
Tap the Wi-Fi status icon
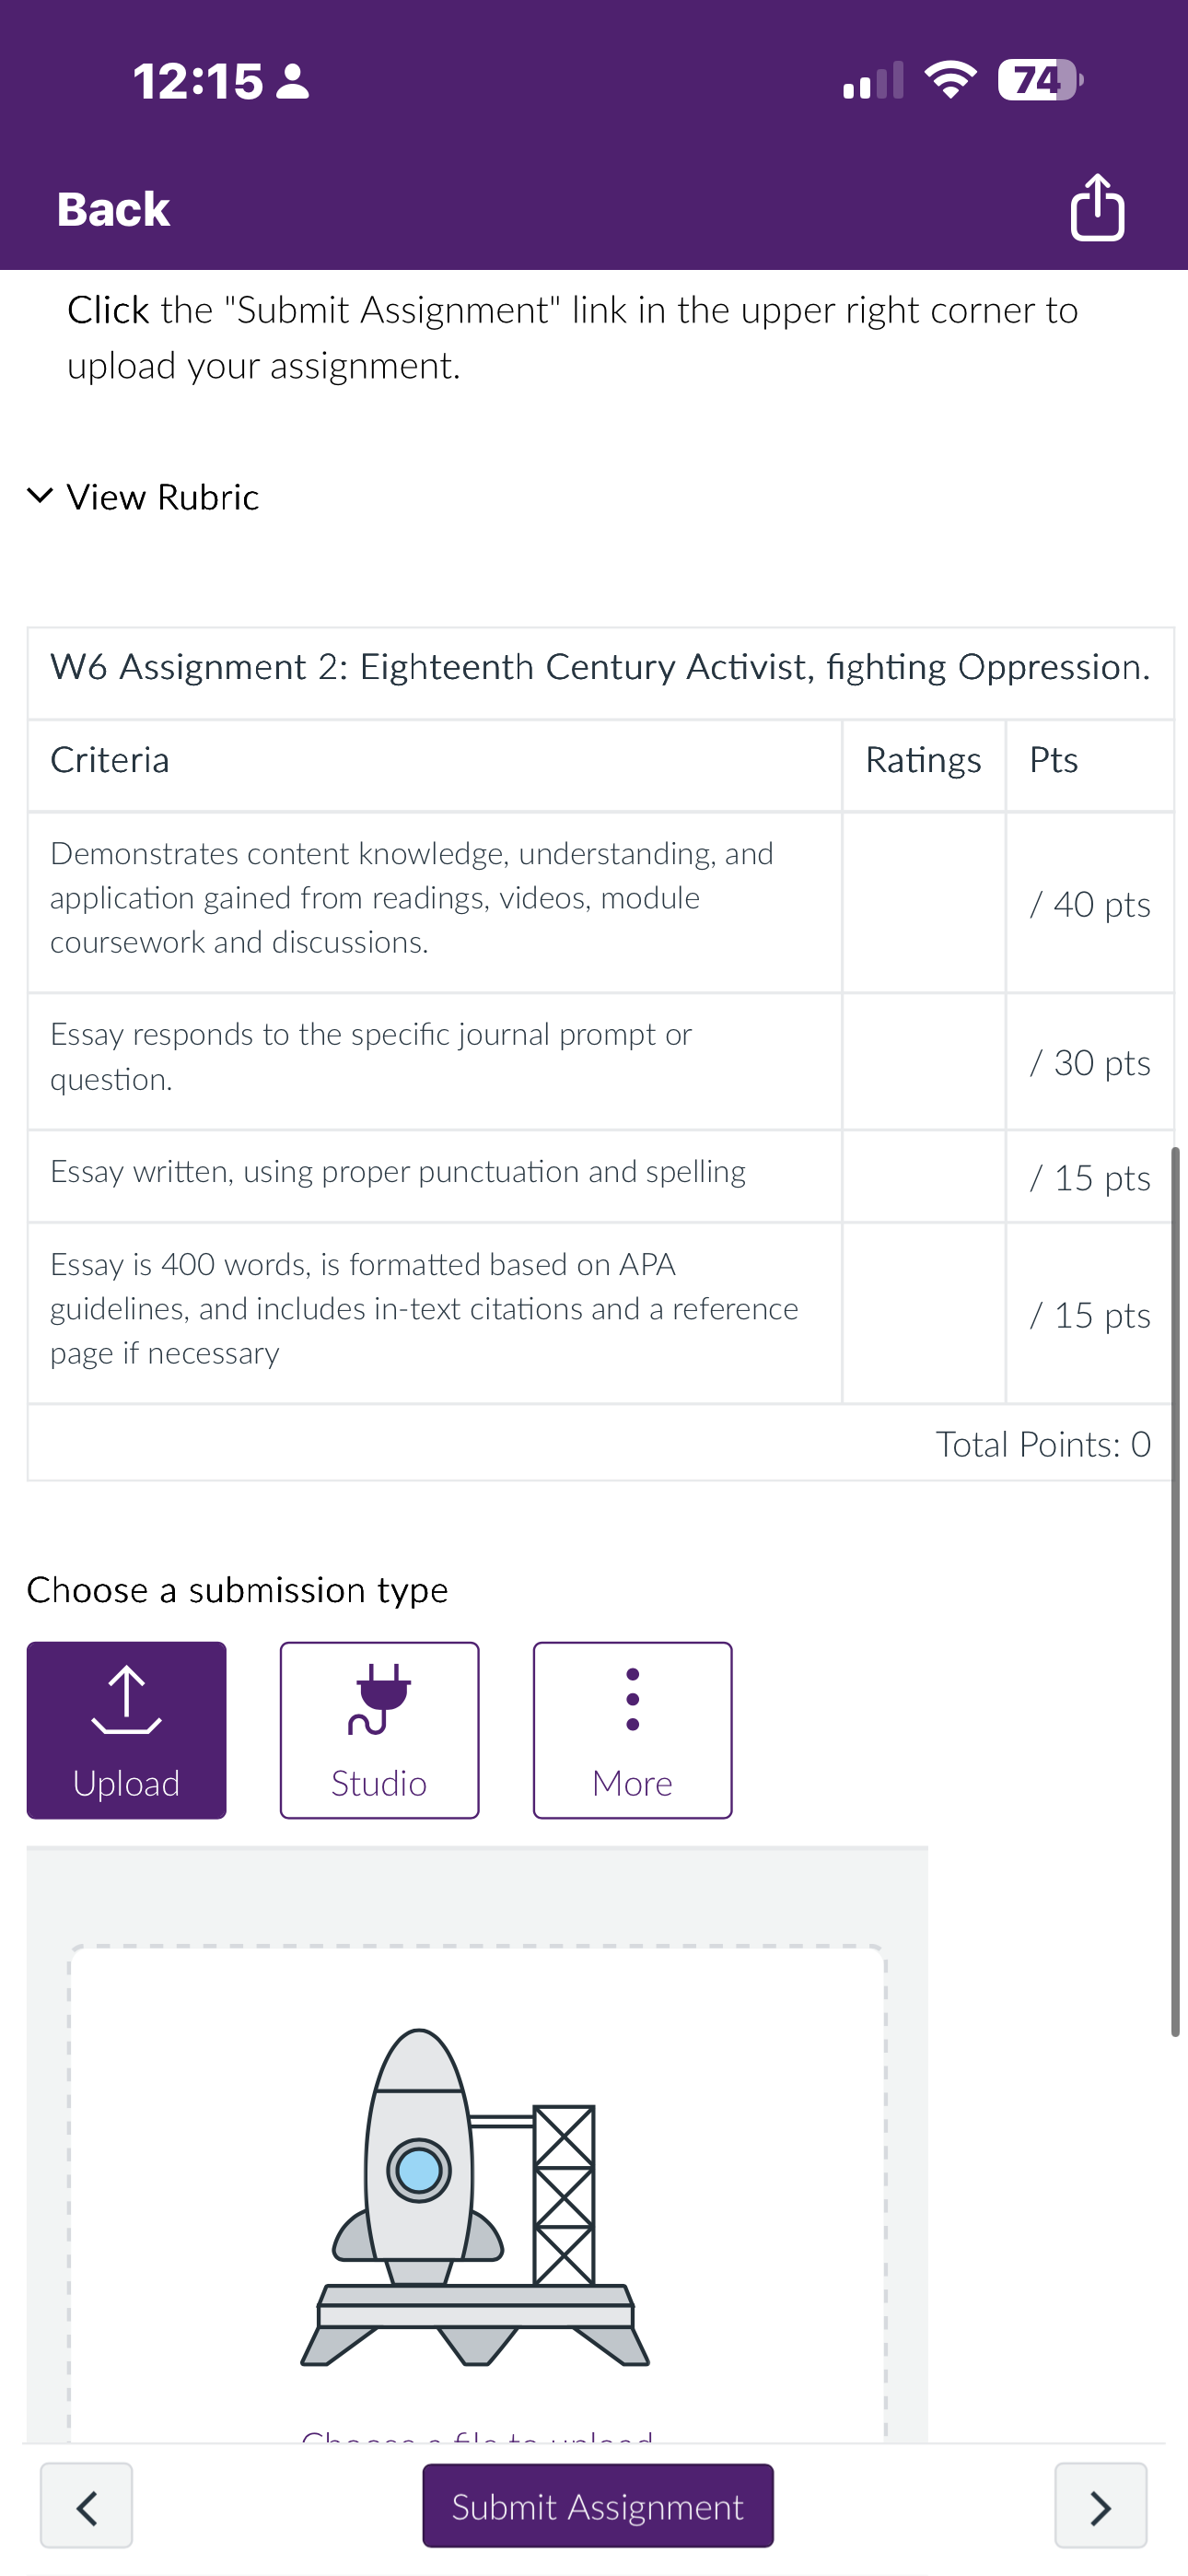tap(950, 80)
